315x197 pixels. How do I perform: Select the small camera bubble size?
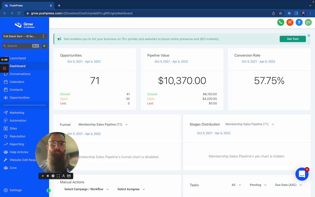(x=48, y=176)
